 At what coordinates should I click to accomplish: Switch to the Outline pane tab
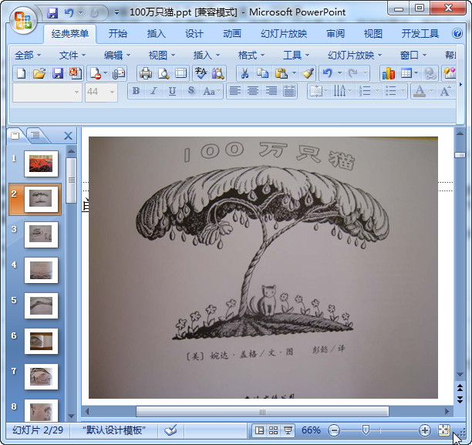click(x=35, y=135)
